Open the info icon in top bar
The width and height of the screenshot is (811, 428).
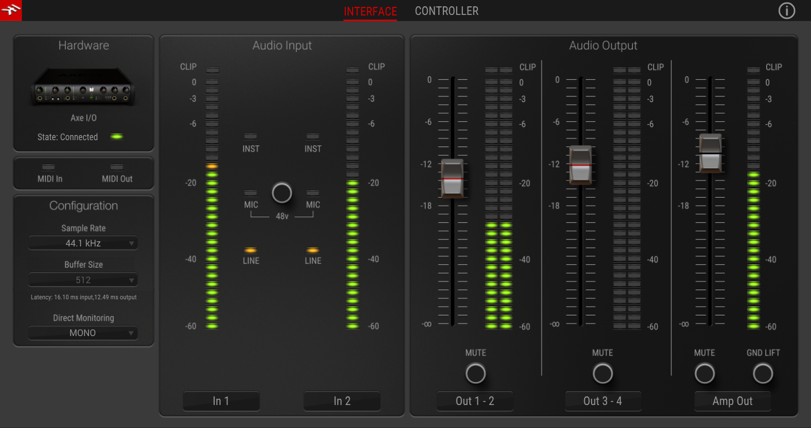tap(786, 10)
